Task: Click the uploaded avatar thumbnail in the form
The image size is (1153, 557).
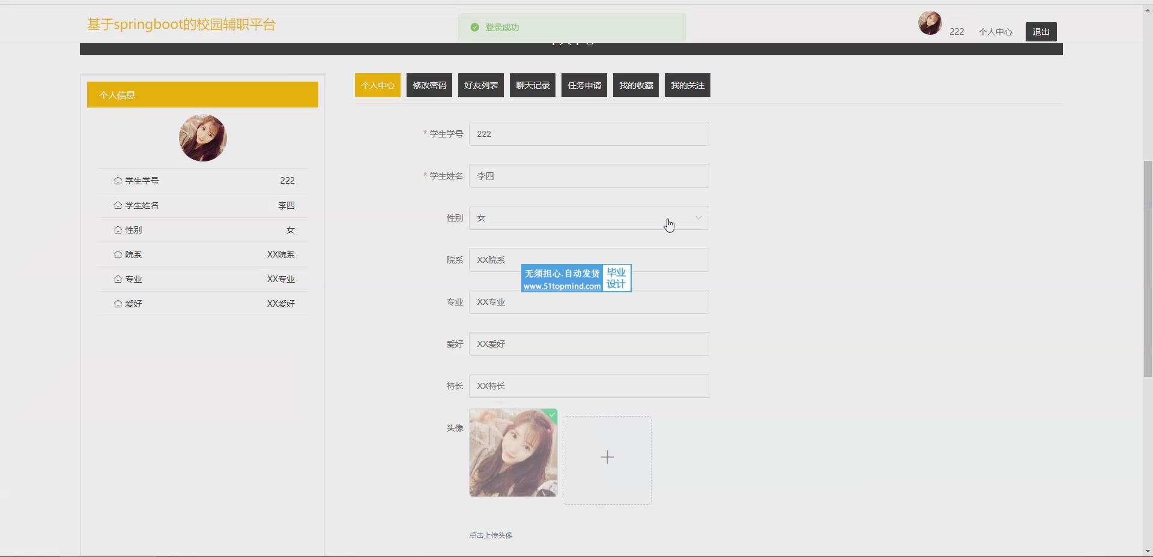Action: point(513,453)
